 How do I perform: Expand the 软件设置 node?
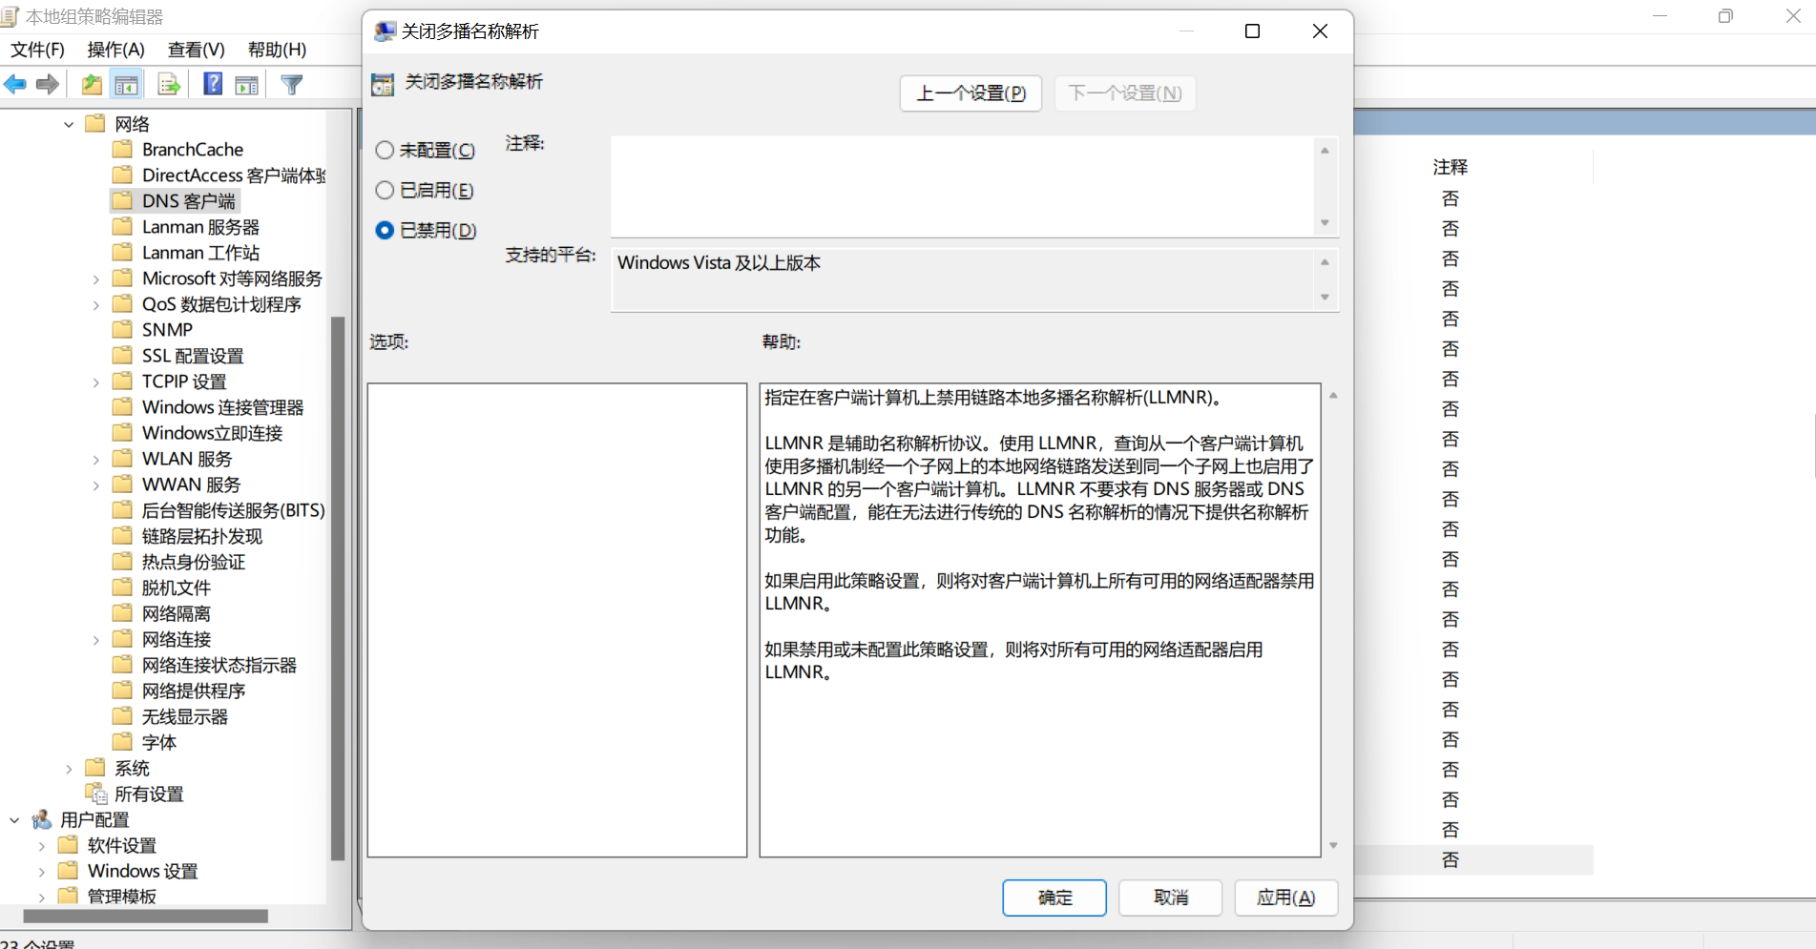coord(41,846)
